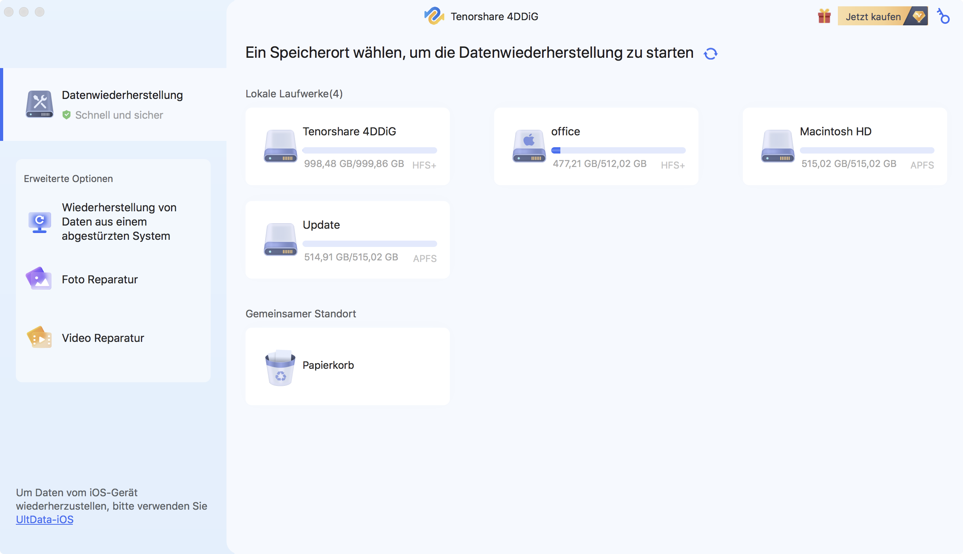This screenshot has width=963, height=554.
Task: Click the HFS+ label on Tenorshare 4DDiG drive
Action: tap(424, 165)
